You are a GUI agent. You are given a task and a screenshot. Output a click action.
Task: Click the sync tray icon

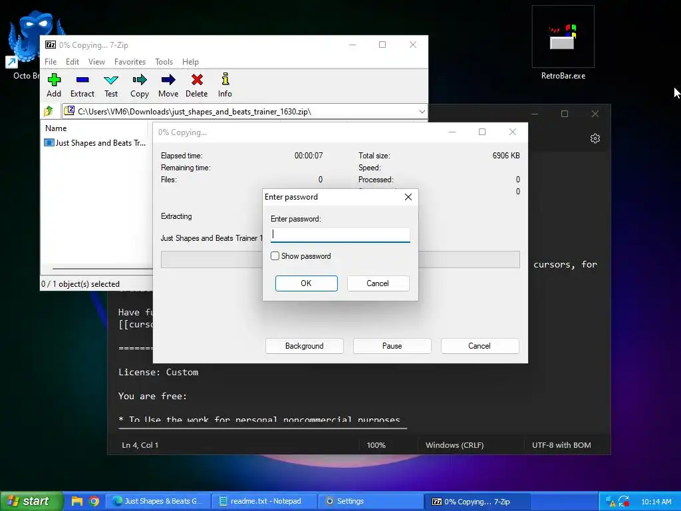[624, 501]
